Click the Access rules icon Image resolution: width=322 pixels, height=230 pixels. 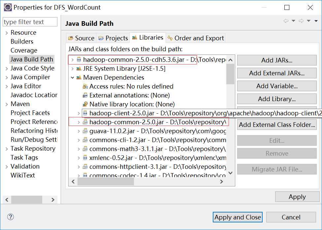coord(85,86)
